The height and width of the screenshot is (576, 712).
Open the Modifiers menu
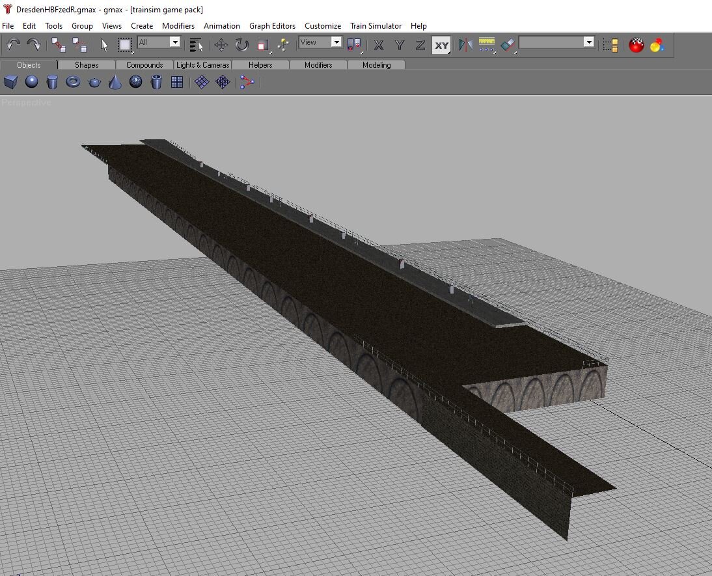tap(178, 26)
